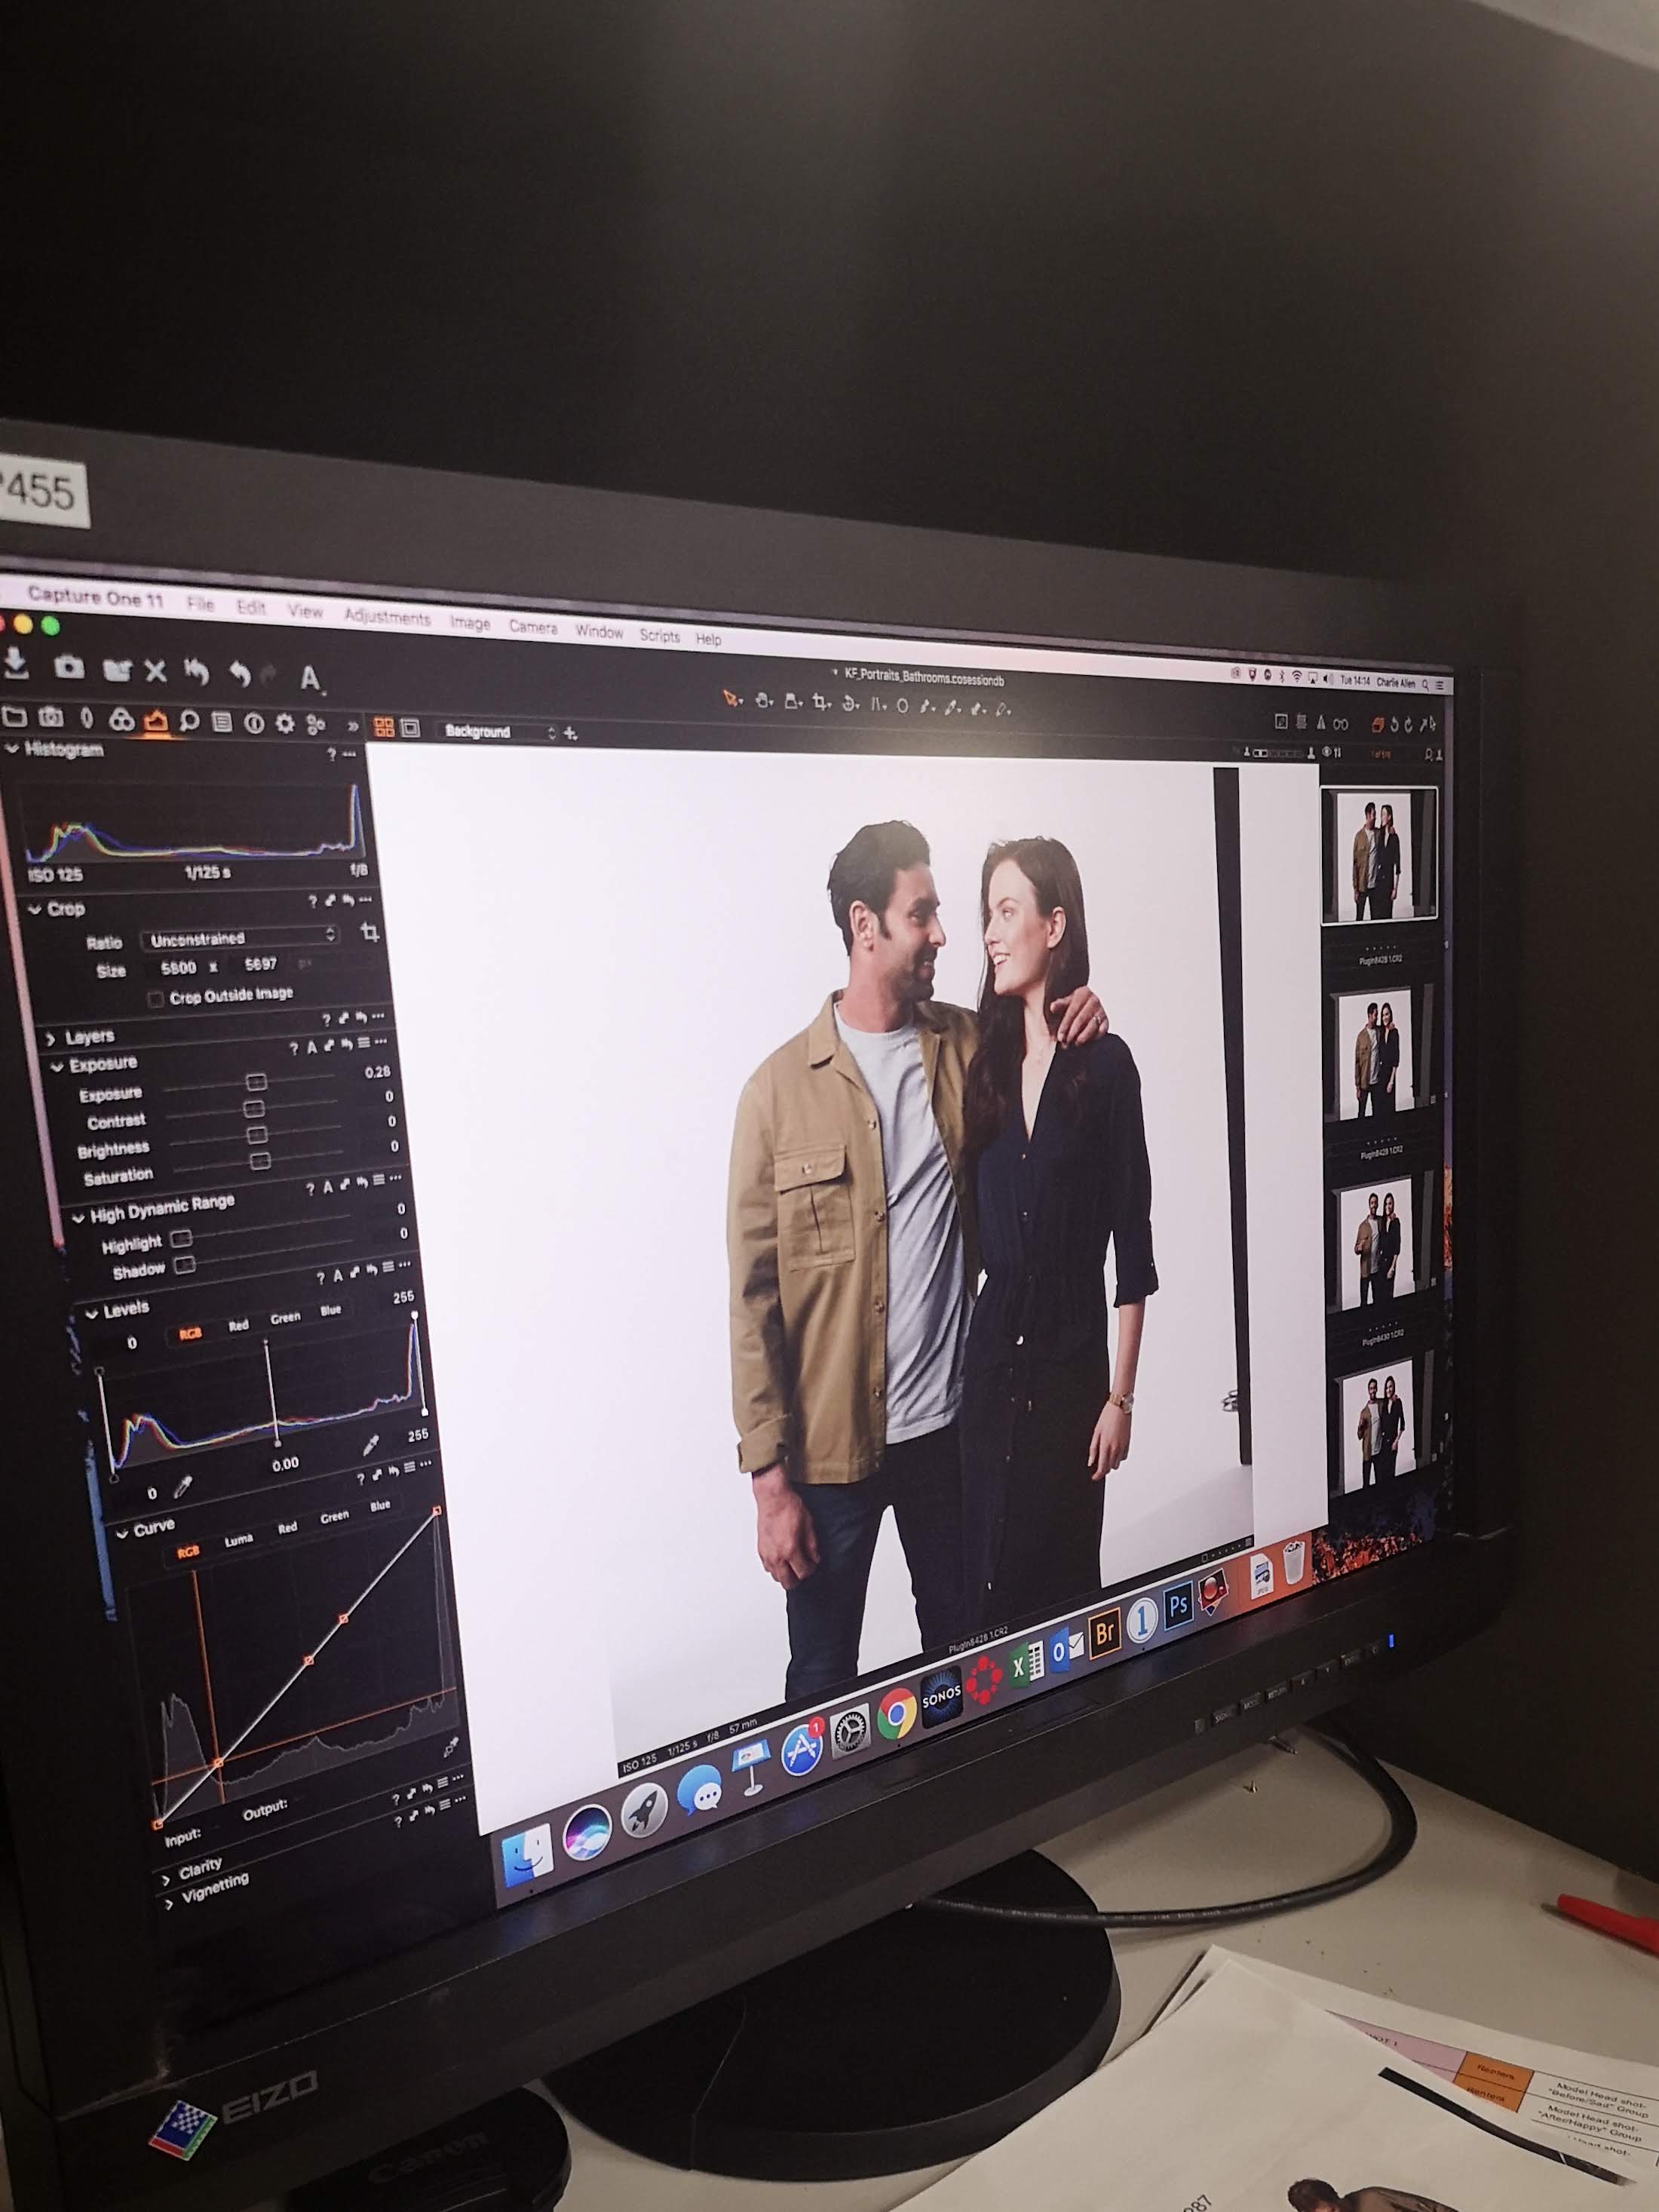
Task: Open the Color tool tab icon
Action: click(121, 720)
